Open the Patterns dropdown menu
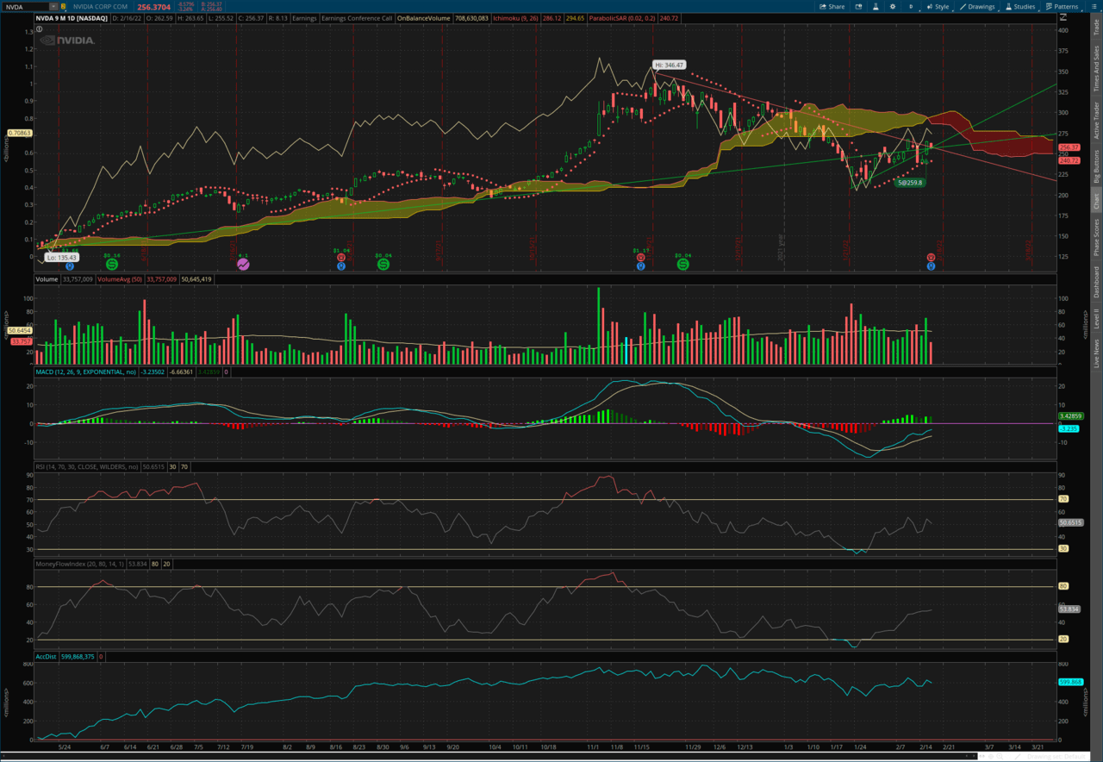 coord(1062,7)
